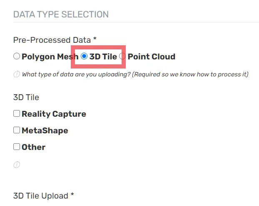Click the asterisk after 3D Tile Upload
259x206 pixels.
point(72,195)
